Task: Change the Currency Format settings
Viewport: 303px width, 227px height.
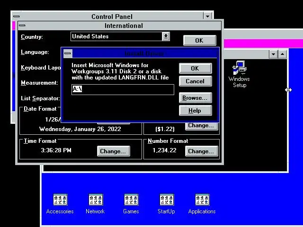Action: click(201, 126)
